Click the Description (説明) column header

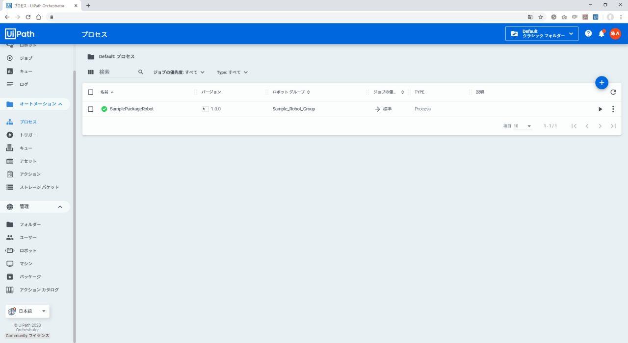pos(480,92)
